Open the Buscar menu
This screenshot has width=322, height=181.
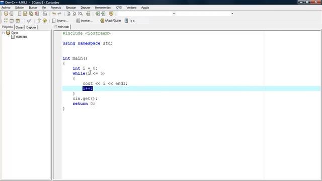pyautogui.click(x=33, y=8)
